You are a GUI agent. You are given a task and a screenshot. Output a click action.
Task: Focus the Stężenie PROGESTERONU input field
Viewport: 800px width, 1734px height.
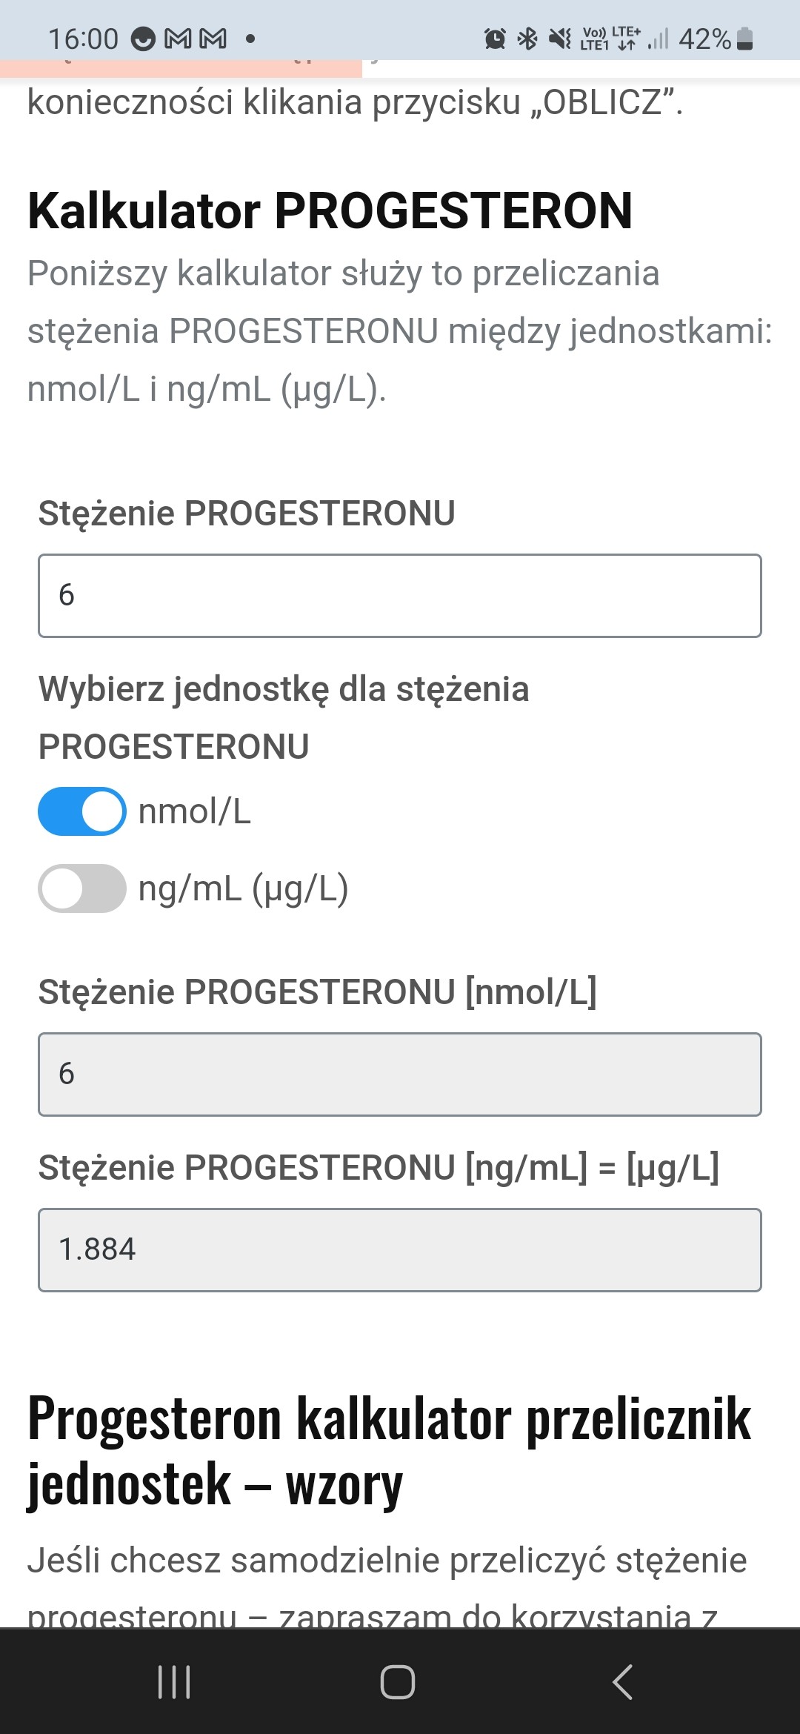pyautogui.click(x=400, y=596)
